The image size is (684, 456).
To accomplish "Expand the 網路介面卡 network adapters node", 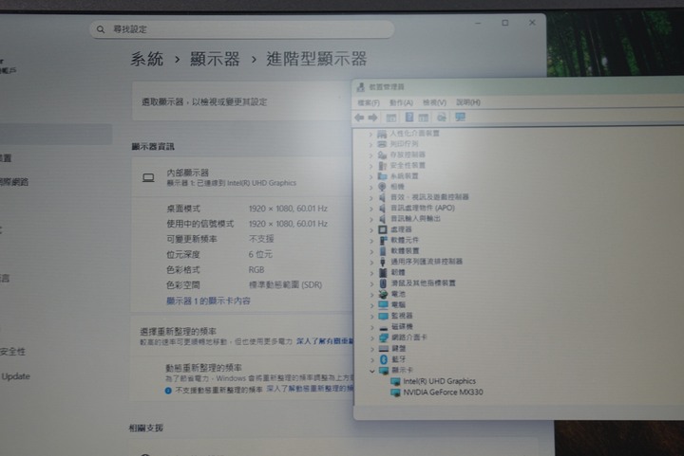I will pos(371,337).
